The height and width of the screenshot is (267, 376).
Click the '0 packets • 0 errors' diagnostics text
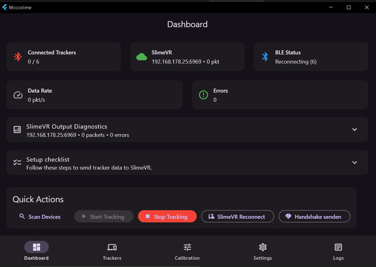coord(105,135)
